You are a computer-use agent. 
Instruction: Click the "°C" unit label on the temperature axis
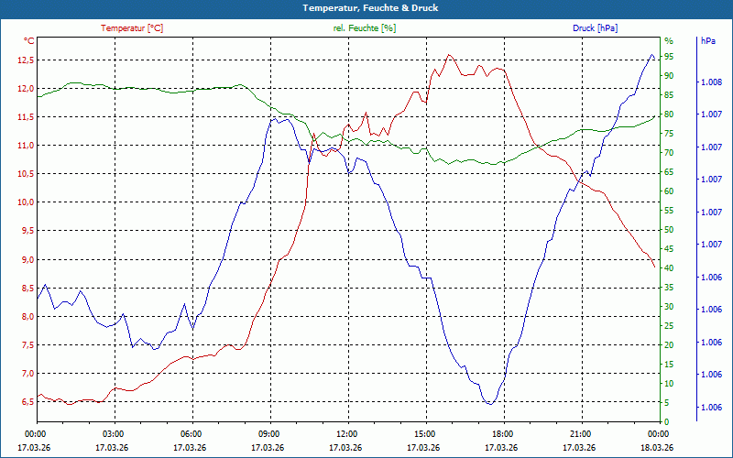pos(28,41)
